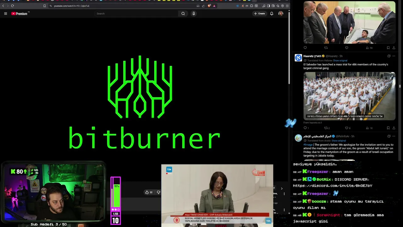
Task: Like the video with thumbs up
Action: (x=149, y=192)
